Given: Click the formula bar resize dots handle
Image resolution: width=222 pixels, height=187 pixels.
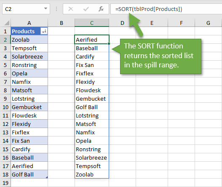Looking at the screenshot, I should (x=56, y=9).
